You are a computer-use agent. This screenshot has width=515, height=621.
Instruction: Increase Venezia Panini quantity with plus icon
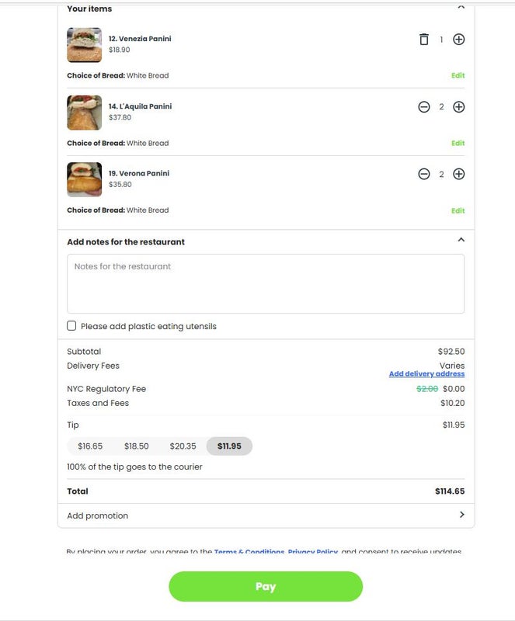pyautogui.click(x=459, y=40)
